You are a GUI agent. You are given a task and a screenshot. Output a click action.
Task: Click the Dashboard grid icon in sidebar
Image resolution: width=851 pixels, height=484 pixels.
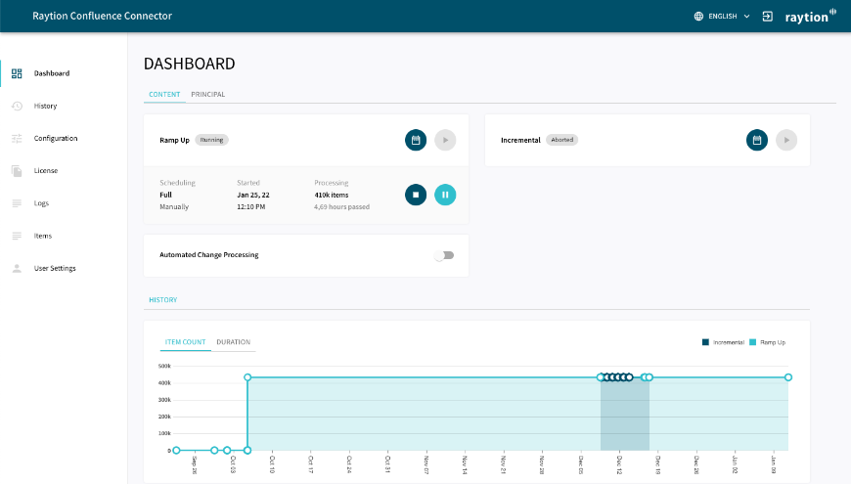17,73
